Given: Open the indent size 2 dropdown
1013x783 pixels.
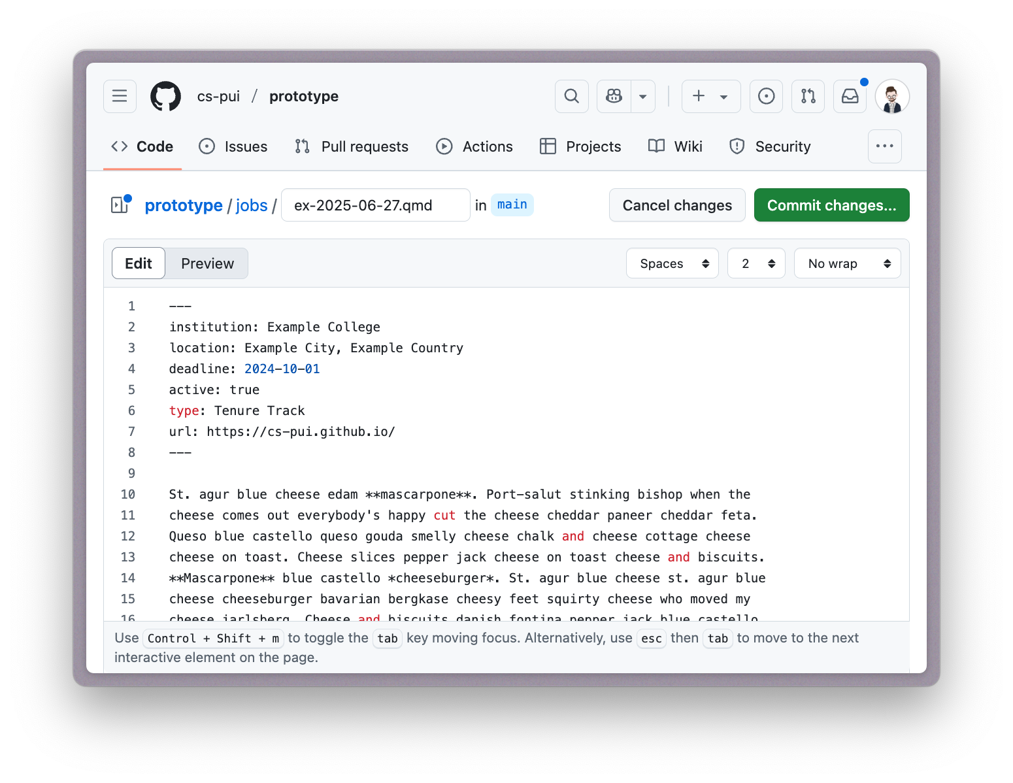Looking at the screenshot, I should 756,263.
